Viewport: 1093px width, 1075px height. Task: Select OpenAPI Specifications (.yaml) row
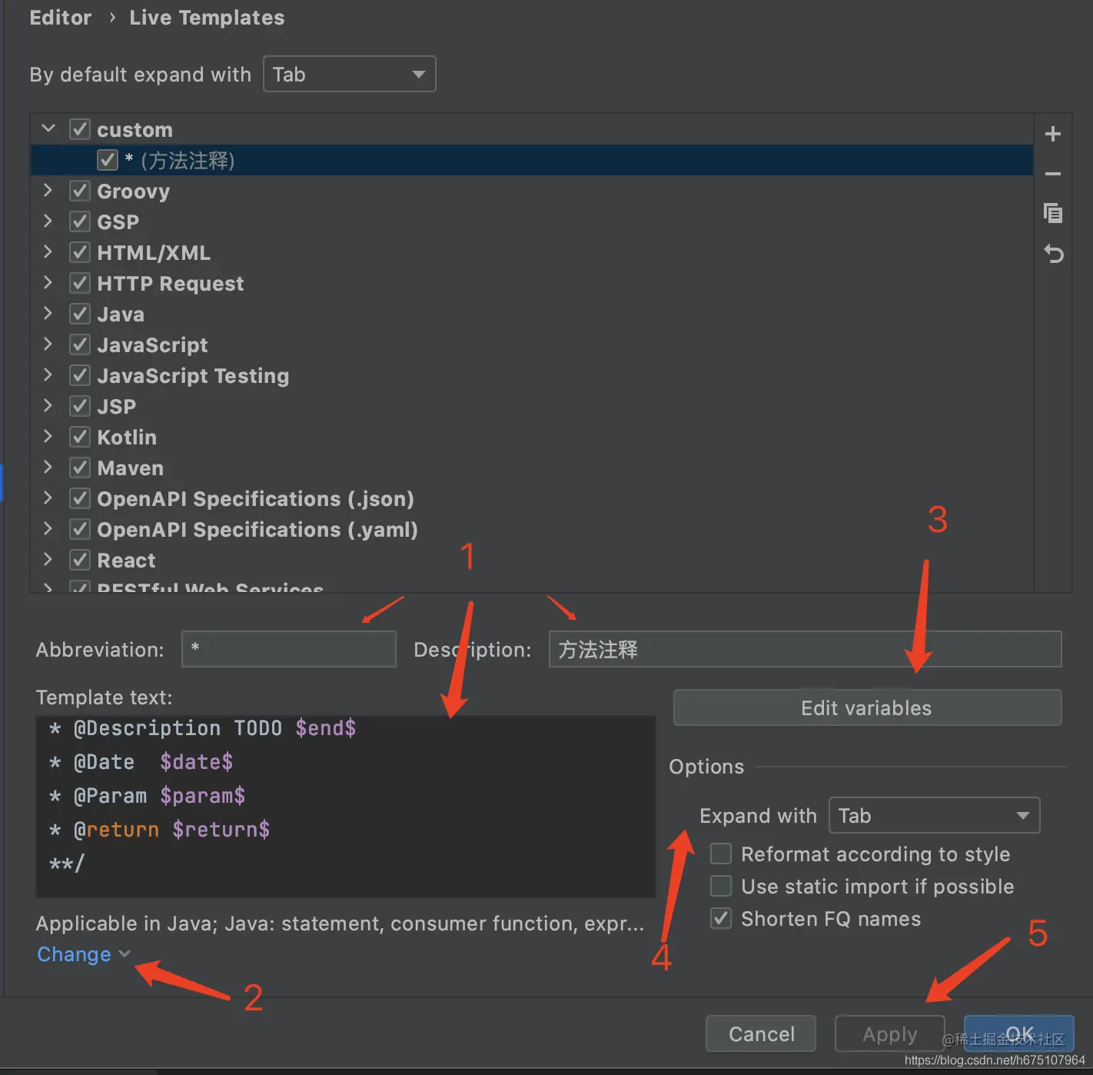(532, 529)
